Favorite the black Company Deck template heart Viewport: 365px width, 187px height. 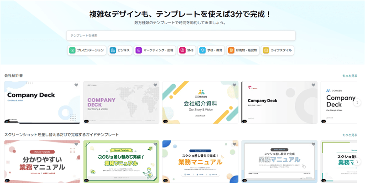pos(76,85)
